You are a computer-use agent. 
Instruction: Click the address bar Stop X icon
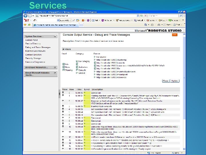click(145, 16)
